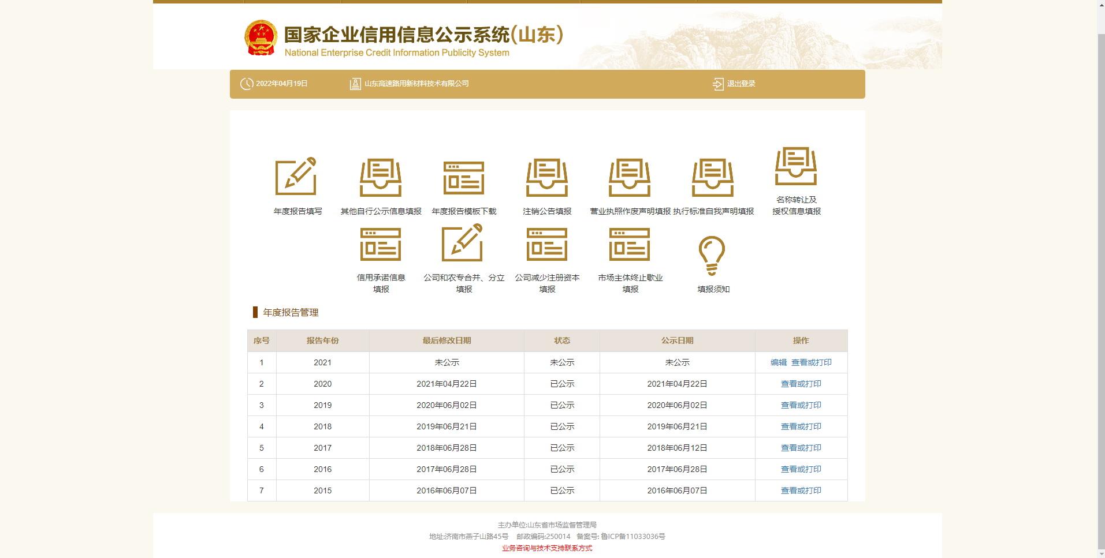Select the 注销公告填报 icon

point(547,178)
